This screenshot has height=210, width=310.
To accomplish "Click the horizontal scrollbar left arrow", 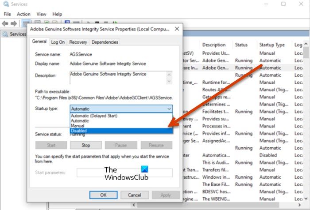I will (134, 205).
